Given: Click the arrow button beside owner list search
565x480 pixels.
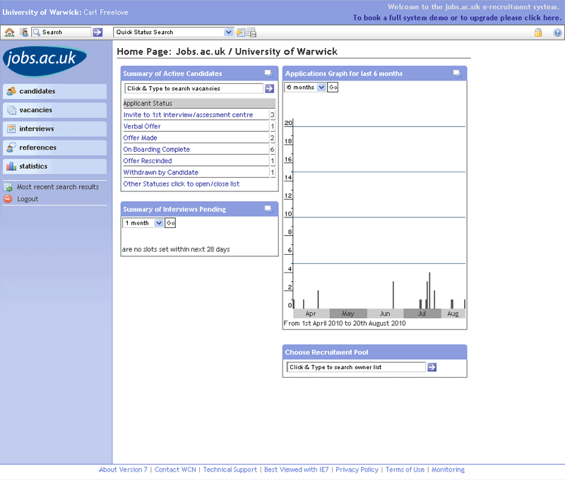Looking at the screenshot, I should pos(432,367).
